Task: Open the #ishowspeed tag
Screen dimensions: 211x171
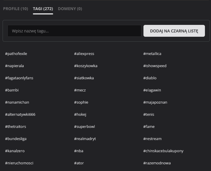Action: coord(155,66)
